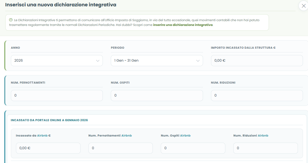Click the 'PERIODO' field label
Screen dimensions: 308x163
[x=117, y=48]
